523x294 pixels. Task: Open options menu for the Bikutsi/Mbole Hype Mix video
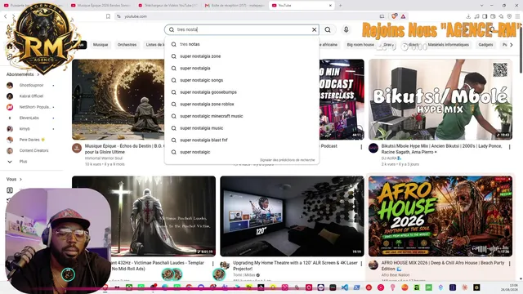[509, 147]
